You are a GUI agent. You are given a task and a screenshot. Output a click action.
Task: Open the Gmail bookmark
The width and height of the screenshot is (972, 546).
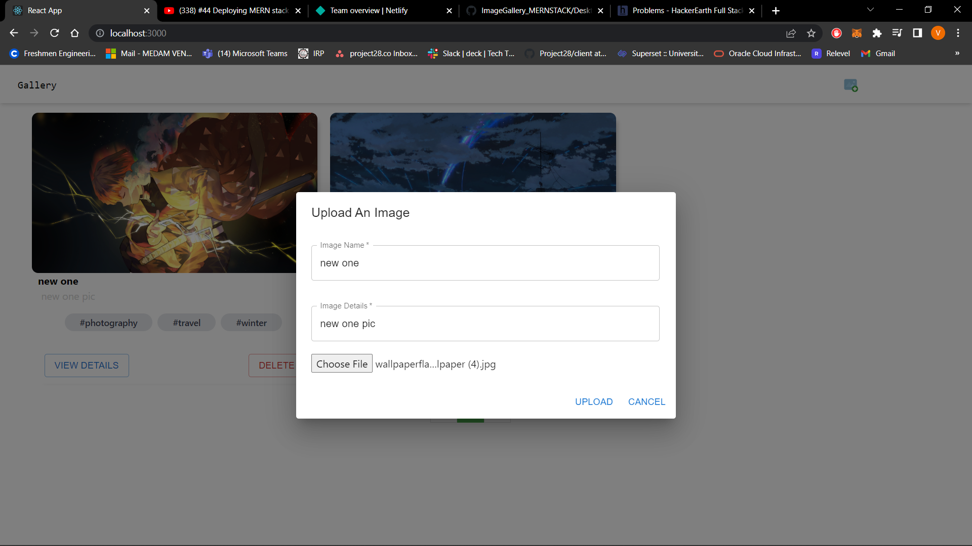click(878, 53)
